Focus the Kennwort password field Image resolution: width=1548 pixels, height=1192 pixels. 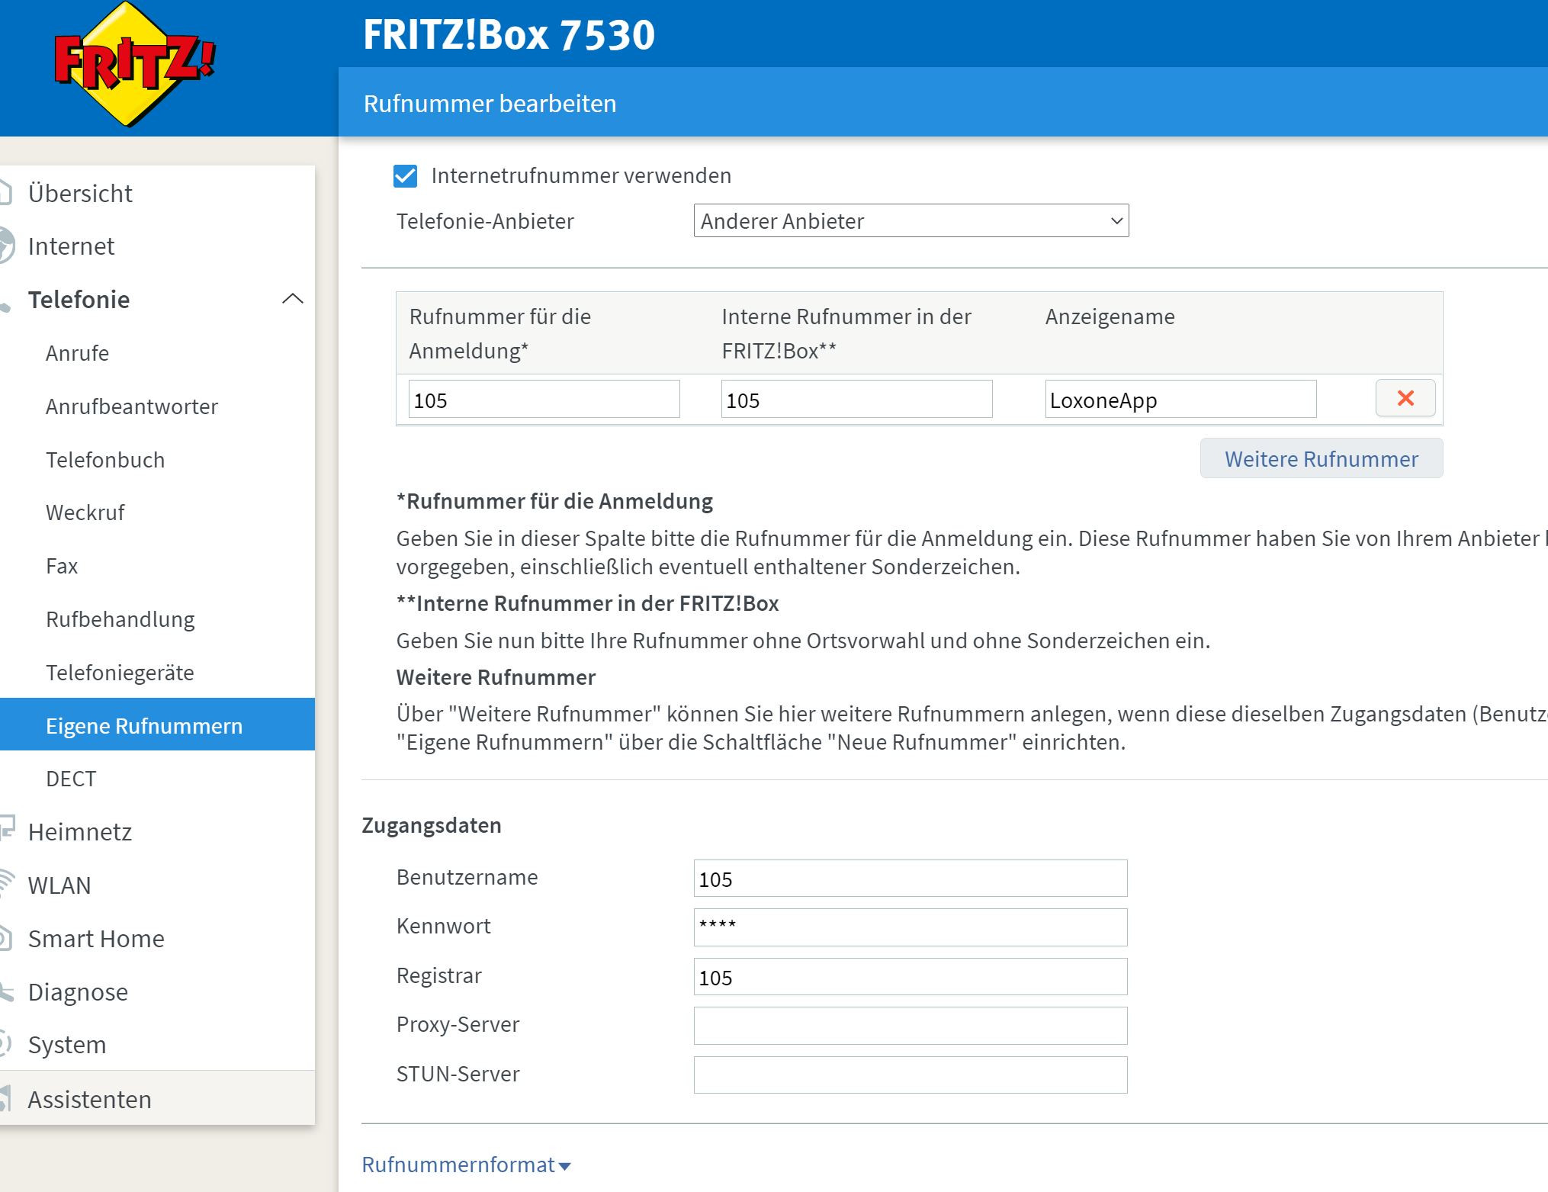pos(910,927)
